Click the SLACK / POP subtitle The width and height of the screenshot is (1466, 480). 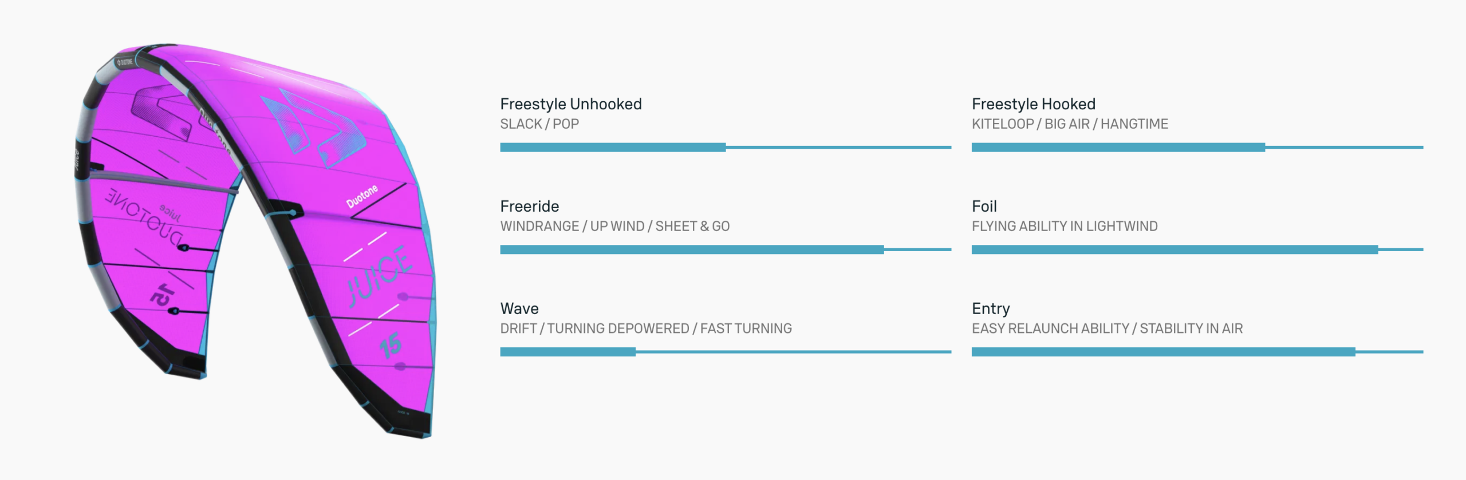coord(539,124)
